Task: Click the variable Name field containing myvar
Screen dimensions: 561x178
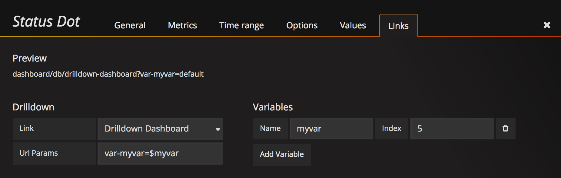Action: click(331, 129)
